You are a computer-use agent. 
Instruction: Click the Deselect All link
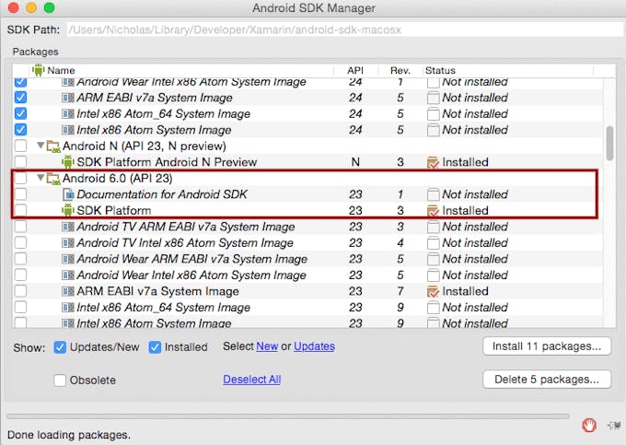tap(251, 380)
